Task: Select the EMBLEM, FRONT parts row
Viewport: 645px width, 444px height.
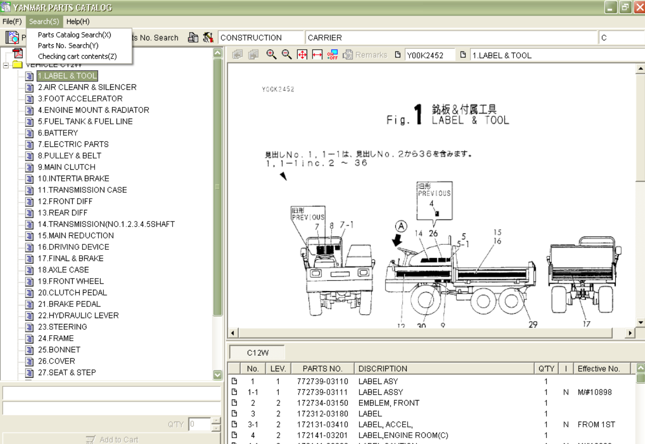Action: (431, 403)
